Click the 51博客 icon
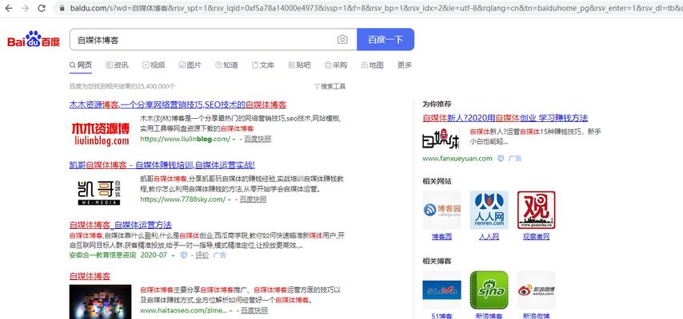The height and width of the screenshot is (319, 683). (441, 289)
